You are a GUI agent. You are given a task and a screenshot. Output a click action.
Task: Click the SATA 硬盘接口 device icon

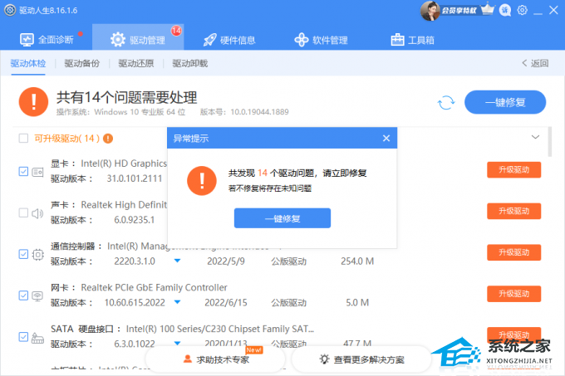(37, 338)
